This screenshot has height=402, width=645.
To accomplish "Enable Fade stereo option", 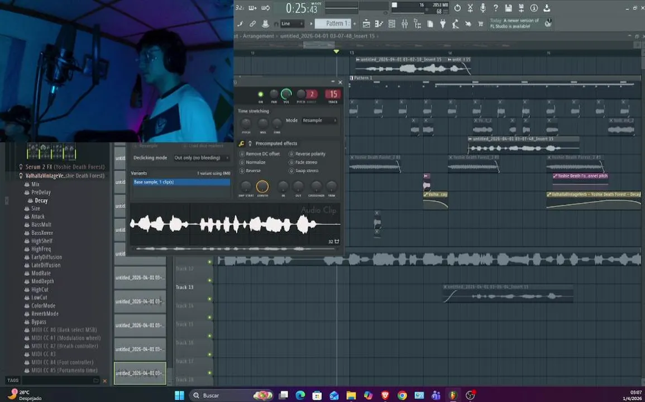I will (x=303, y=162).
